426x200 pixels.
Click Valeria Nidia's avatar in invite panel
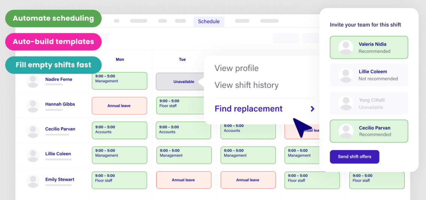click(x=346, y=48)
